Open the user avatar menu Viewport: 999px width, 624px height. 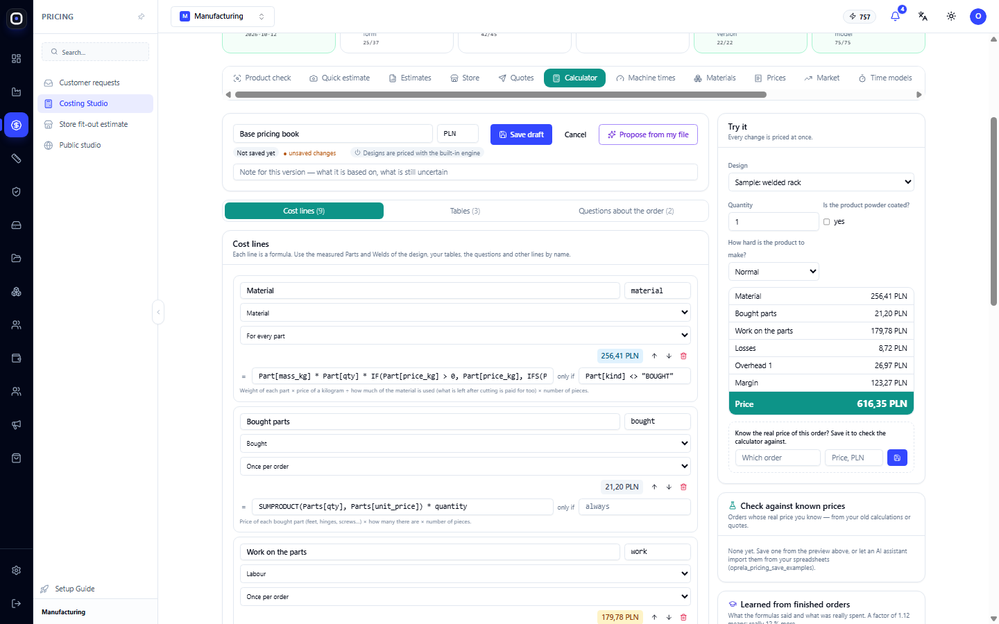(978, 16)
